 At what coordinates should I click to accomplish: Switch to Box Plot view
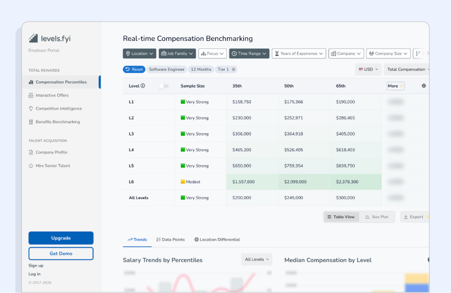(x=377, y=217)
